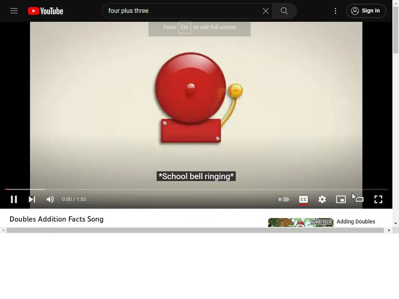
Task: Activate the miniplayer mode
Action: 341,199
